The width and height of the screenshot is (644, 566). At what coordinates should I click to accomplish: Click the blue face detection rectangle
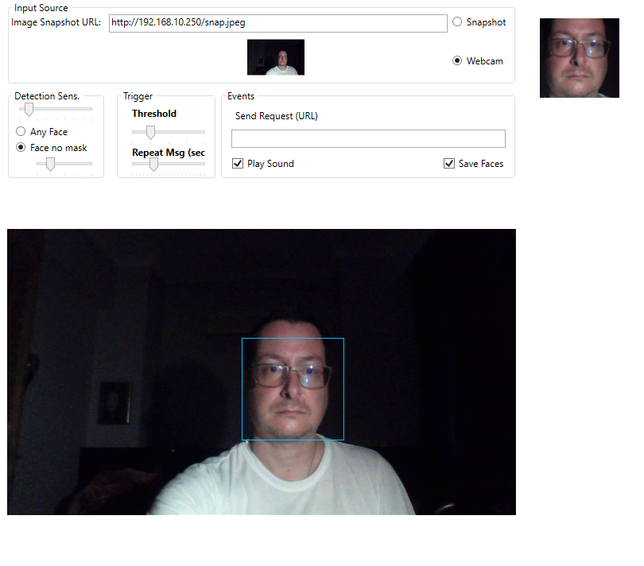[x=293, y=339]
